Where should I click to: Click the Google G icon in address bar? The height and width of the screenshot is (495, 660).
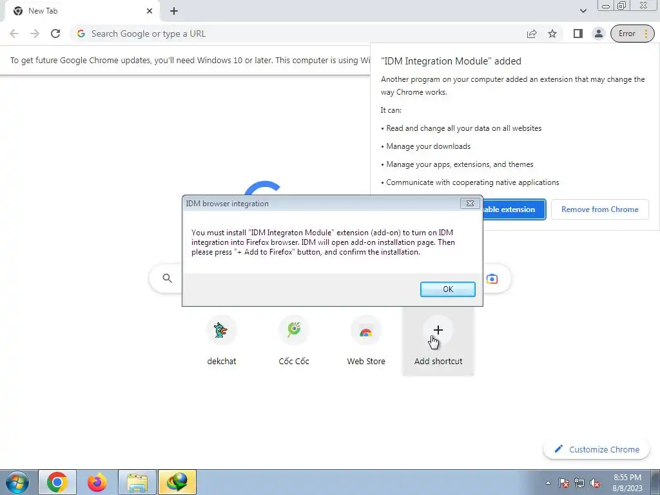pos(81,34)
